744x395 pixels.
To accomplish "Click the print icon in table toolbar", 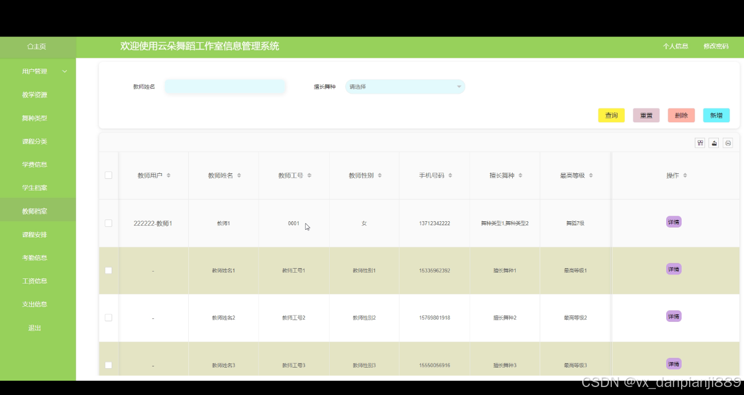I will click(728, 143).
